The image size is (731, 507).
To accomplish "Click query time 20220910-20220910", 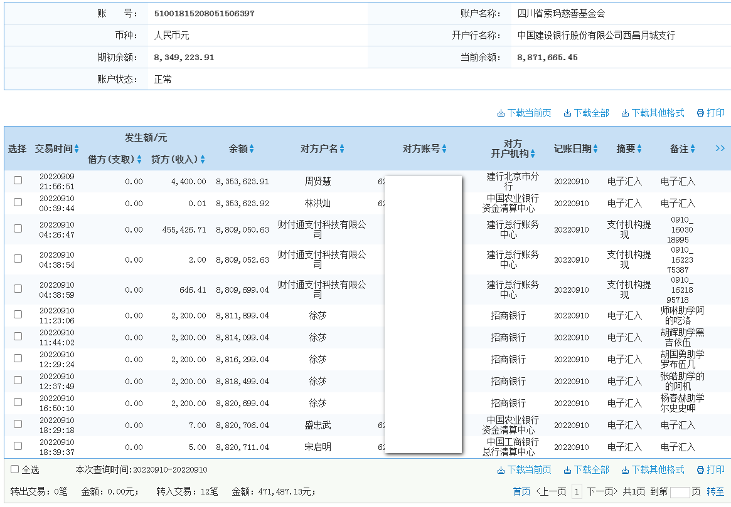I will point(170,470).
